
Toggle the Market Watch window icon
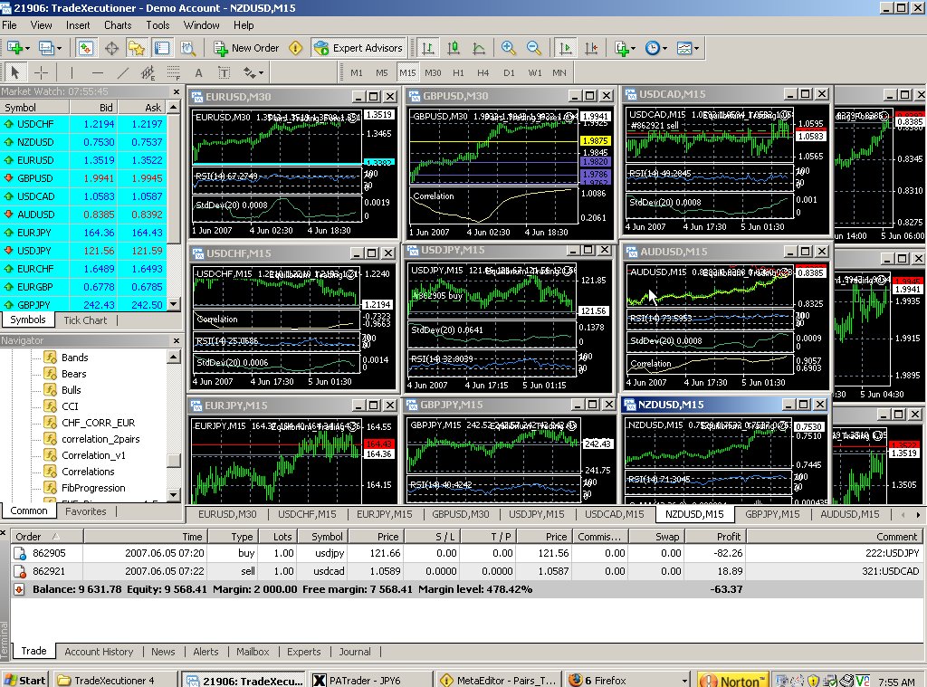click(x=86, y=48)
